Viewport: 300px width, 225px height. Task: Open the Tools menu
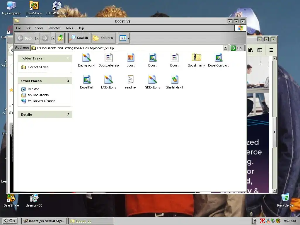[69, 28]
